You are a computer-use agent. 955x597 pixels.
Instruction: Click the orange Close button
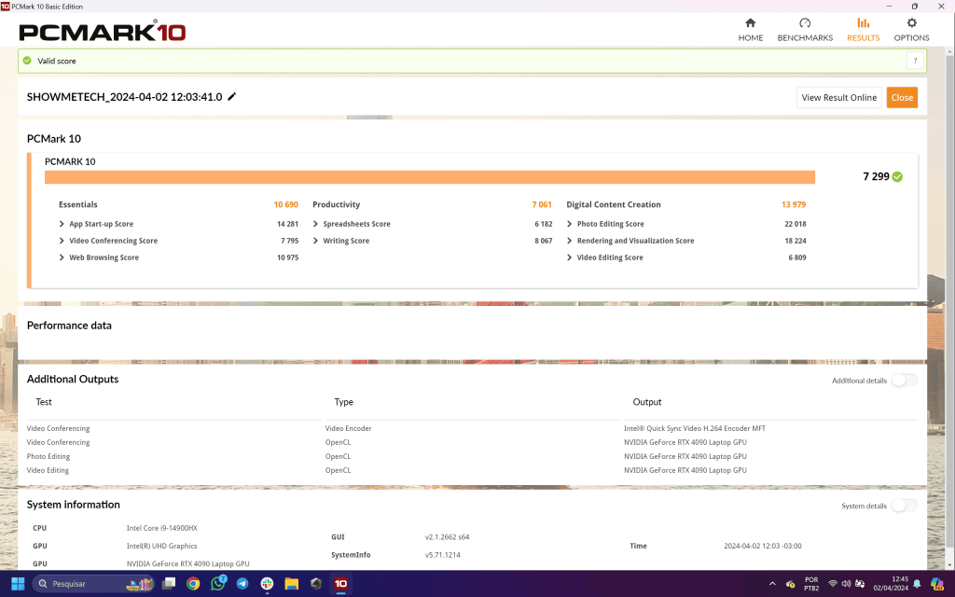point(902,97)
